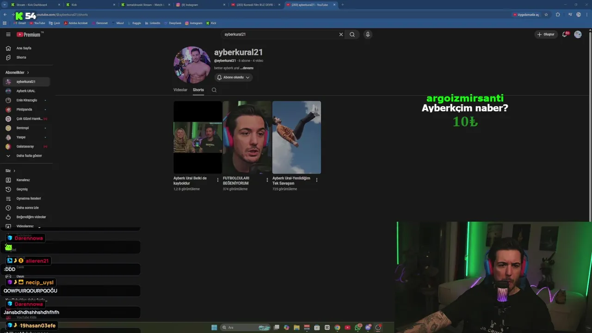Screen dimensions: 592x333
Task: Click the YouTube Premium logo
Action: (x=29, y=35)
